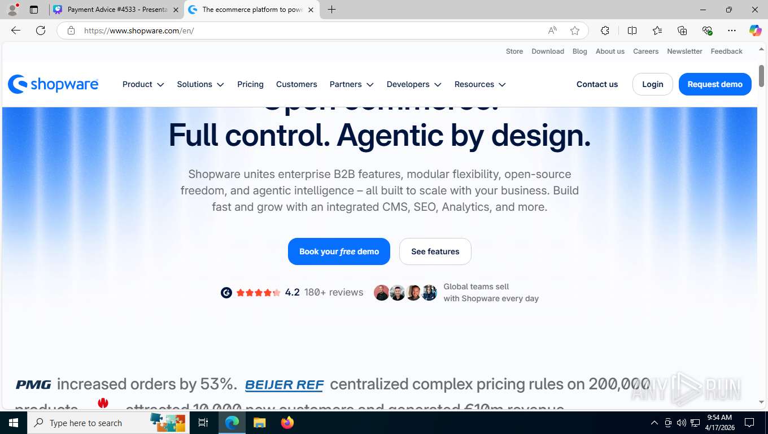Toggle the Split screen icon

[632, 31]
